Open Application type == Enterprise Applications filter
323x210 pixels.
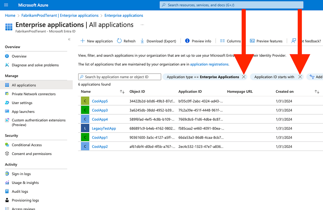coord(203,77)
